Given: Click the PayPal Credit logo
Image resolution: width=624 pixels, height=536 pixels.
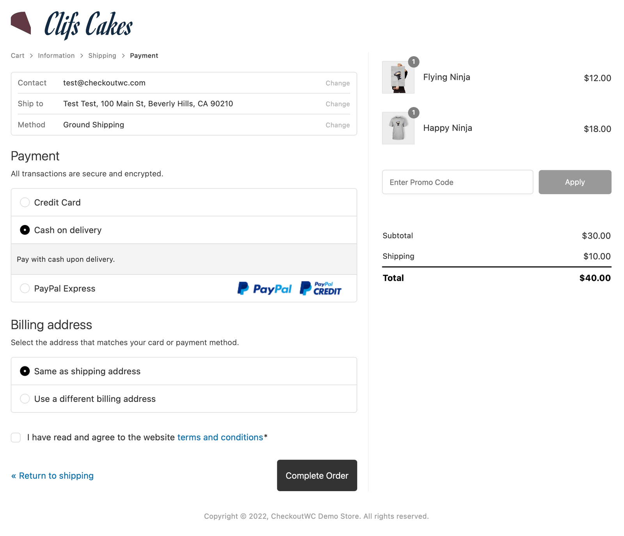Looking at the screenshot, I should [320, 288].
